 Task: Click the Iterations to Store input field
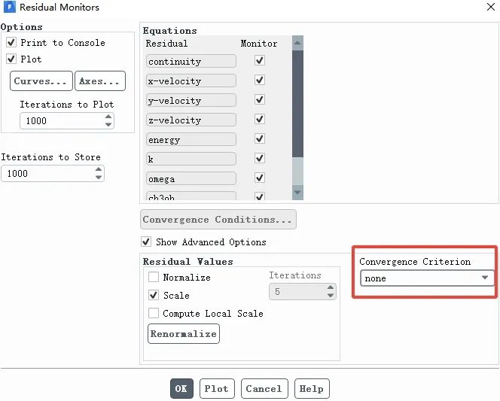(x=47, y=174)
